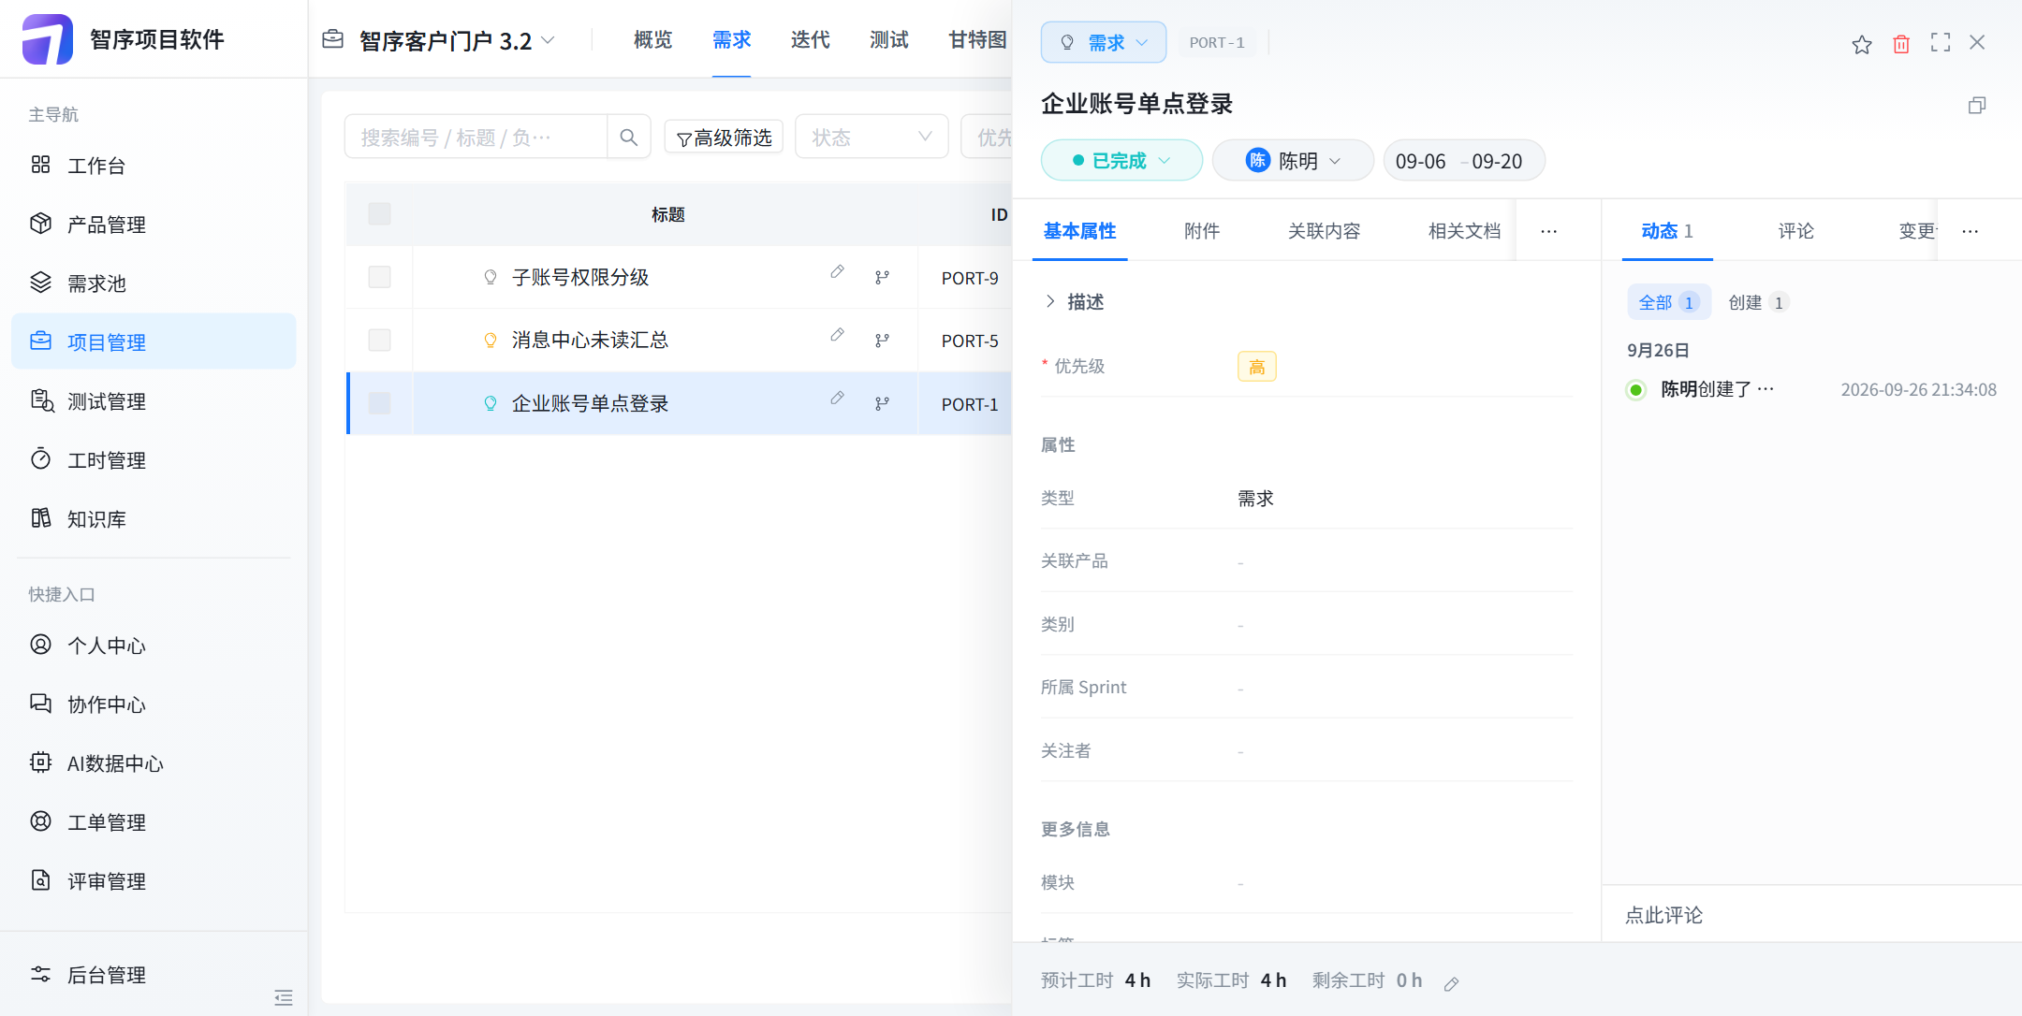
Task: Change status via 已完成 dropdown
Action: tap(1121, 160)
